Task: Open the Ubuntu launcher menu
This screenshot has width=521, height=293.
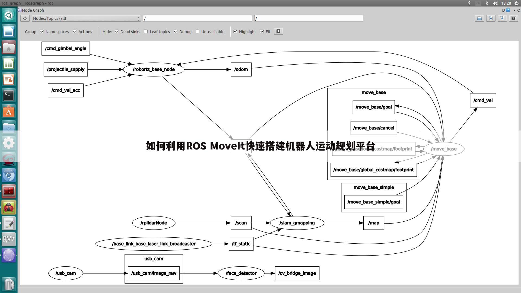Action: coord(9,15)
